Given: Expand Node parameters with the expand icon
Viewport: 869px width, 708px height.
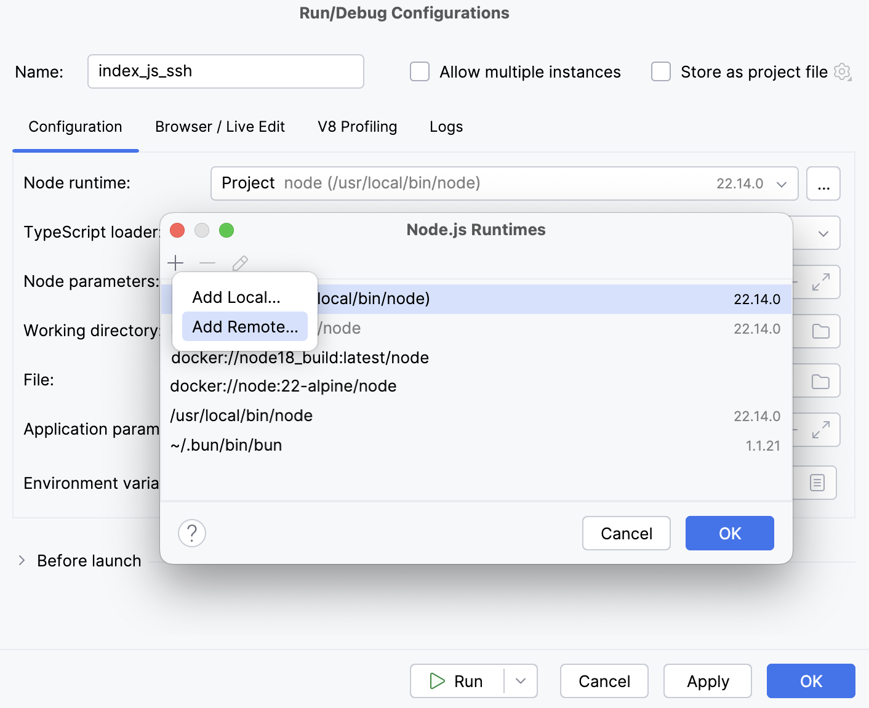Looking at the screenshot, I should coord(821,281).
